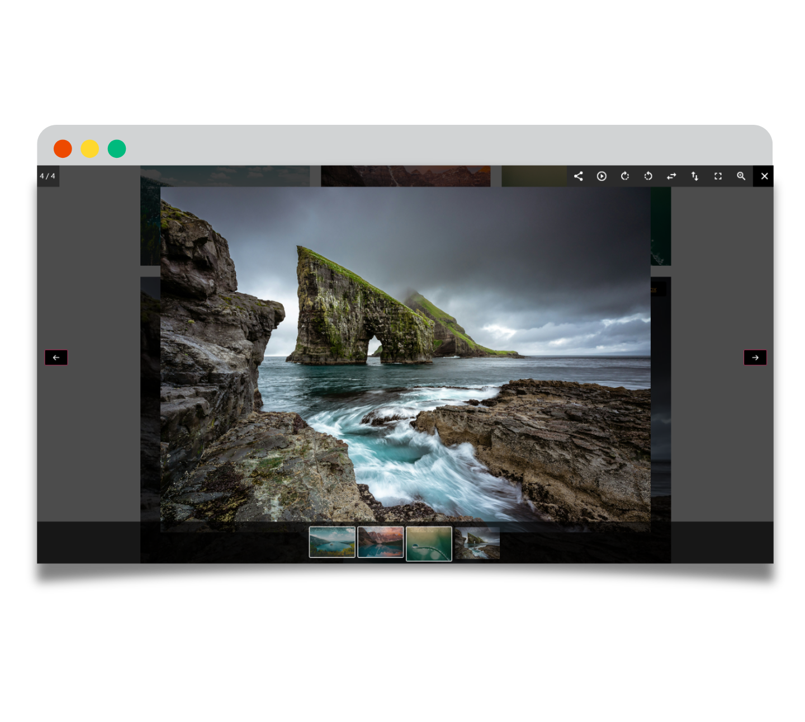Start the autoplay slideshow
Image resolution: width=805 pixels, height=722 pixels.
(x=602, y=176)
